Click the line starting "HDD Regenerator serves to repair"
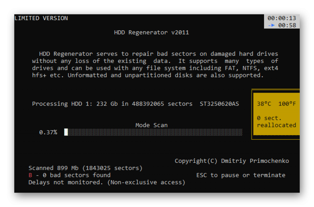Viewport: 314px width, 207px height. pos(159,54)
